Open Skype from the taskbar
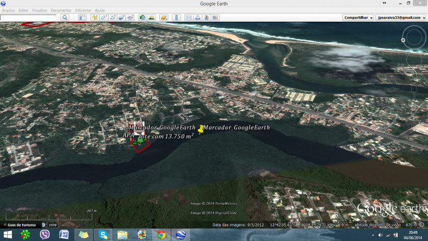Image resolution: width=428 pixels, height=241 pixels. tap(103, 235)
